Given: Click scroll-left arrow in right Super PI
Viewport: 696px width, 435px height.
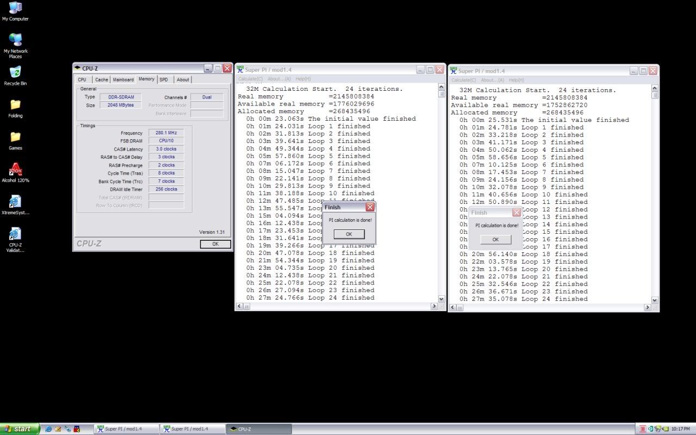Looking at the screenshot, I should (452, 308).
